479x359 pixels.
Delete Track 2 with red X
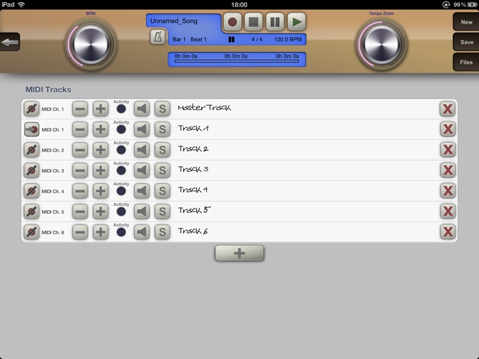click(448, 150)
